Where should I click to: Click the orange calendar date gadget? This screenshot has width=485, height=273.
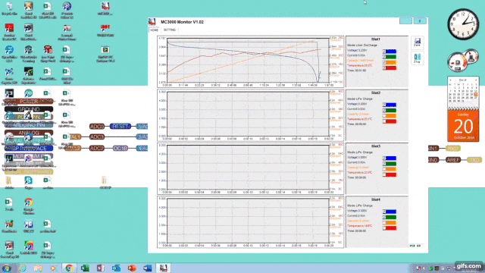pyautogui.click(x=463, y=126)
